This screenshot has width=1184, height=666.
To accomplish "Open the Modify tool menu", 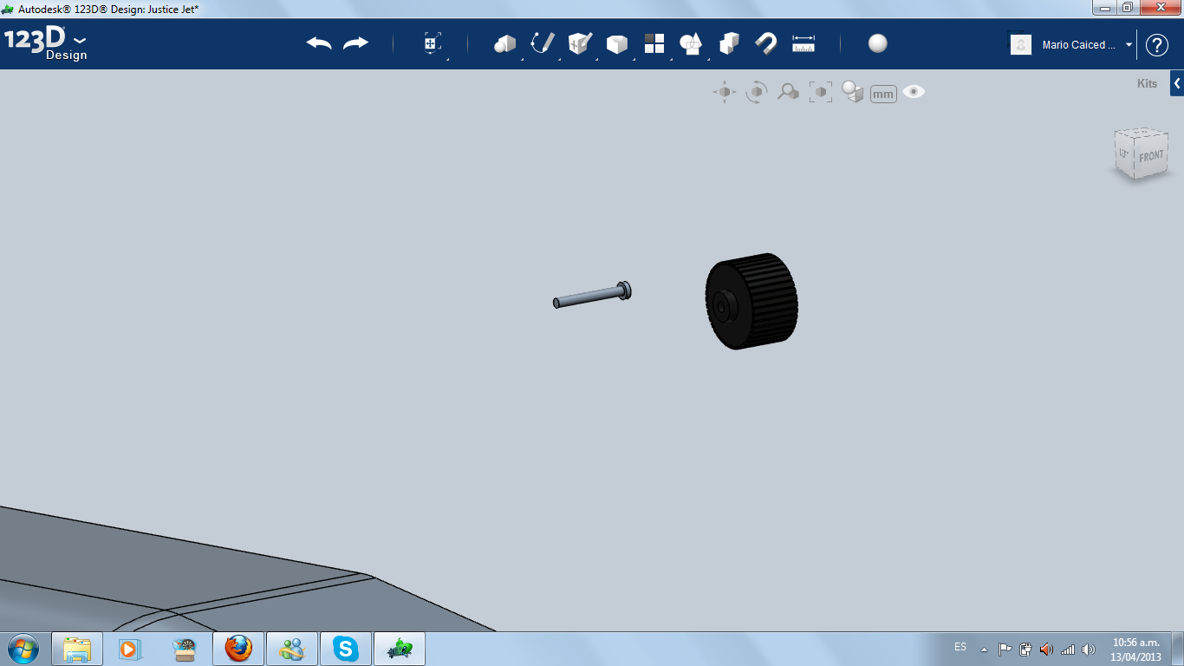I will (x=616, y=44).
